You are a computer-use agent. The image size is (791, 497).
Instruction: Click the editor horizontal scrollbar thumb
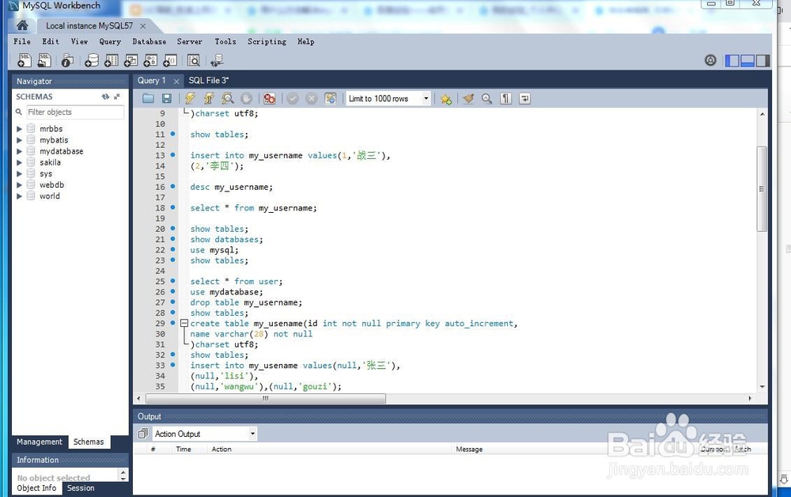click(x=266, y=399)
